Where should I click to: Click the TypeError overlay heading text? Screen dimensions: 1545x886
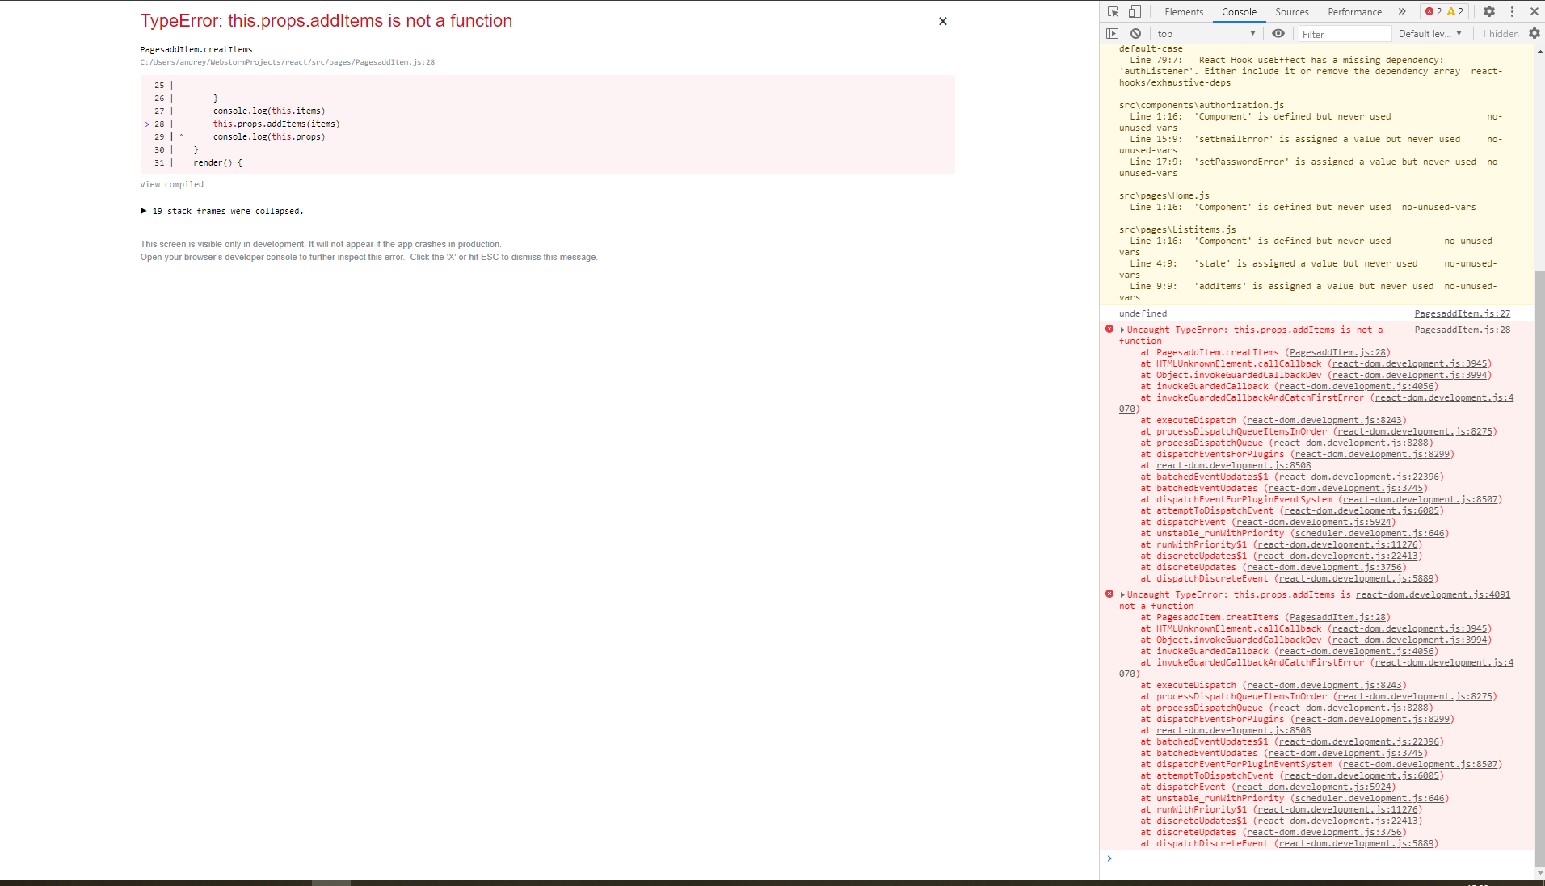(326, 21)
